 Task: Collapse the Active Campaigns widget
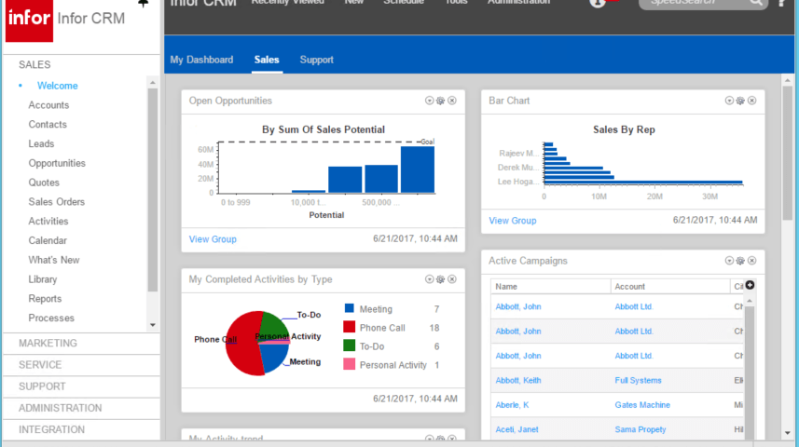[729, 261]
